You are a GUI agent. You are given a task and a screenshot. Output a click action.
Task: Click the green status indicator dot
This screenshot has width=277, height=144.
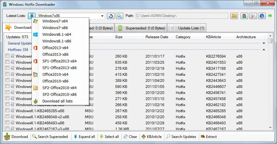click(x=270, y=16)
